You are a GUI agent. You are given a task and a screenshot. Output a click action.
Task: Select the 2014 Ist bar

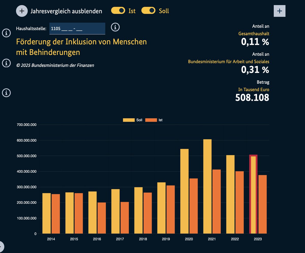[56, 214]
